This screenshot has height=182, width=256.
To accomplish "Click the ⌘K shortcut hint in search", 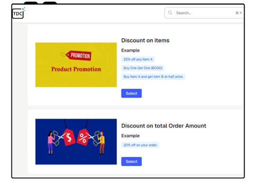I will tap(238, 13).
